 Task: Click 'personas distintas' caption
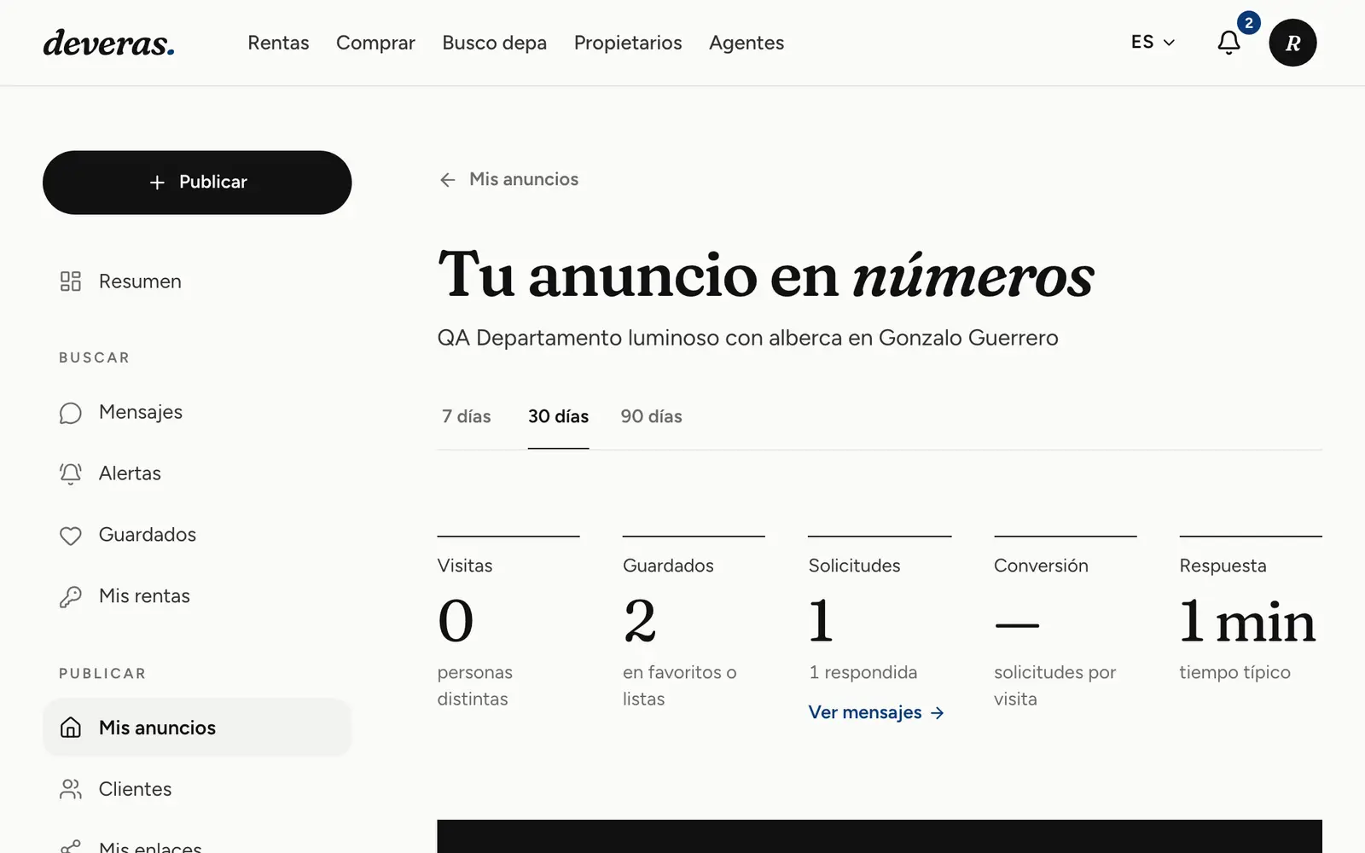point(475,686)
